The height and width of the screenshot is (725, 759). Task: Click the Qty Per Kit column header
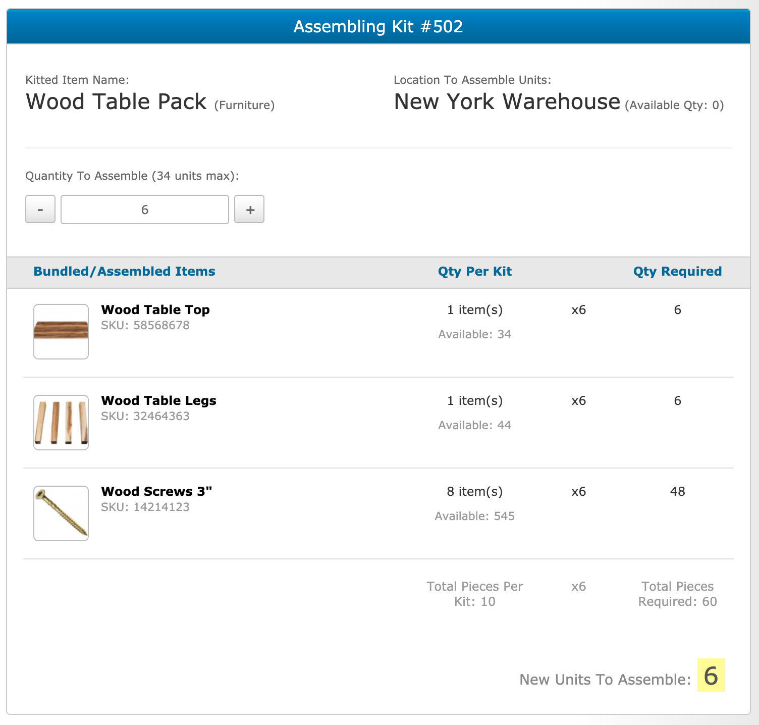(x=474, y=272)
